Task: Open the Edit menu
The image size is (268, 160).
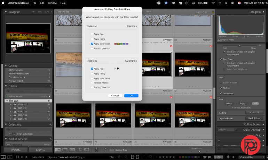Action: (42, 3)
